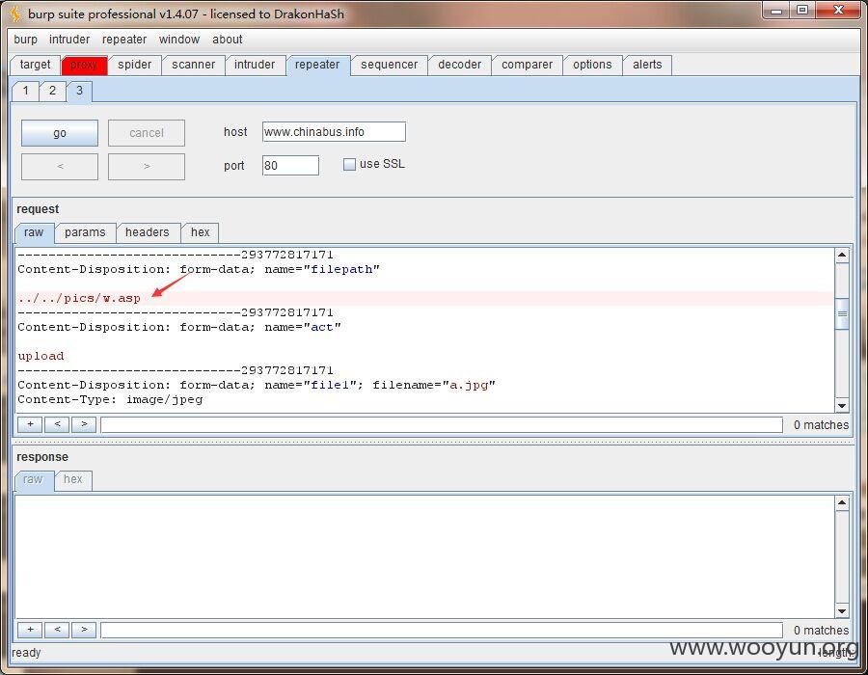Close the Burp Suite window
This screenshot has width=868, height=675.
[x=838, y=11]
